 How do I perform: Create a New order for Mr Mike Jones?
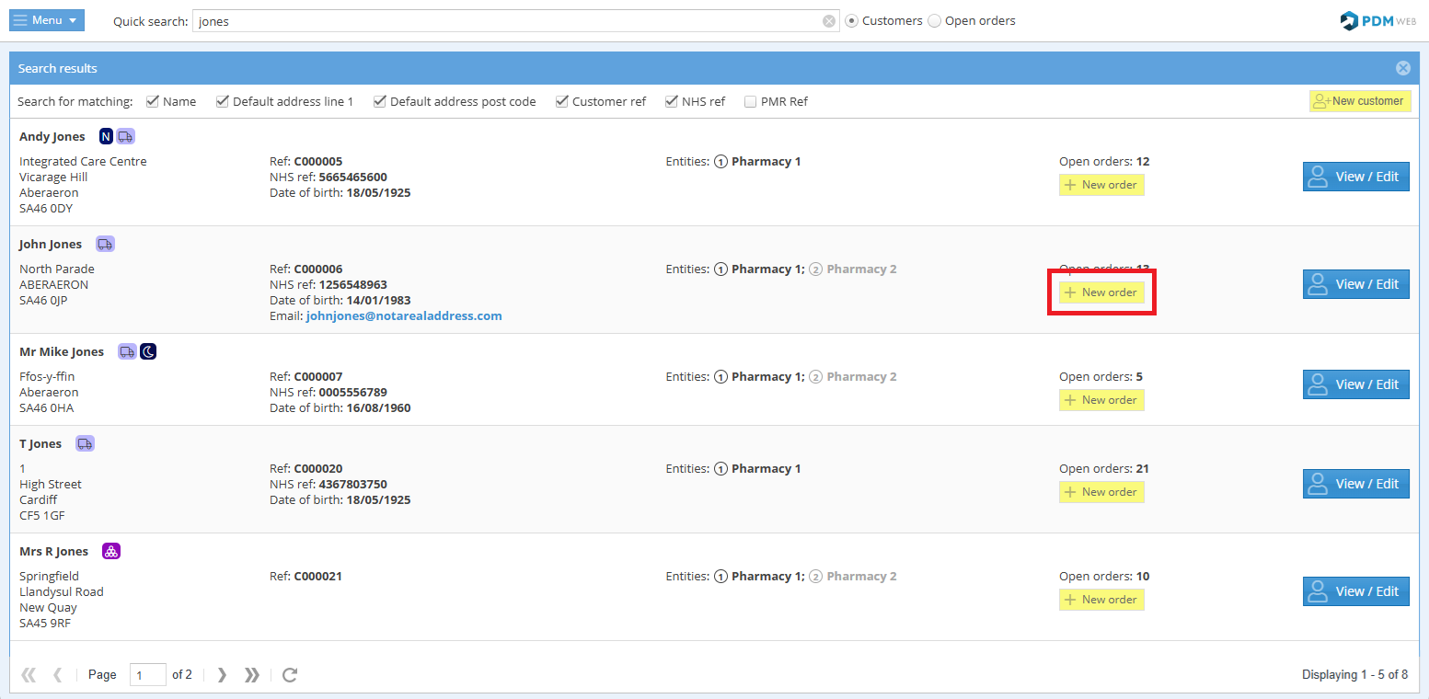tap(1101, 400)
